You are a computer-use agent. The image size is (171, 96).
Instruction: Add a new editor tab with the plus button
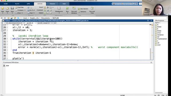[55, 23]
